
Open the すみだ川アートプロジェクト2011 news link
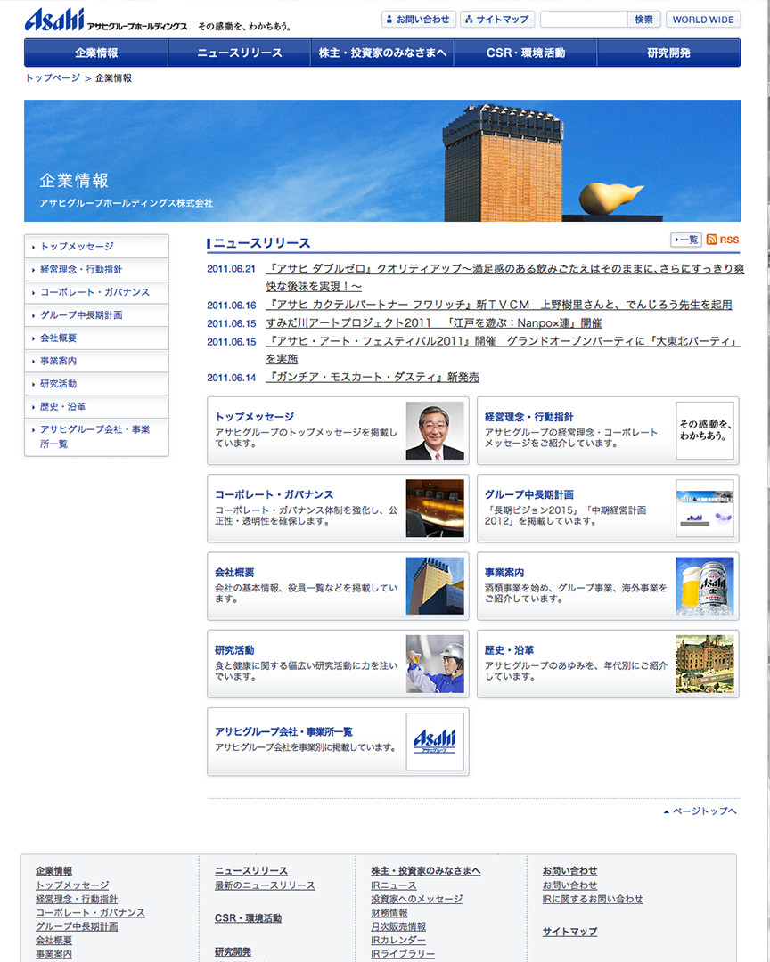[433, 322]
